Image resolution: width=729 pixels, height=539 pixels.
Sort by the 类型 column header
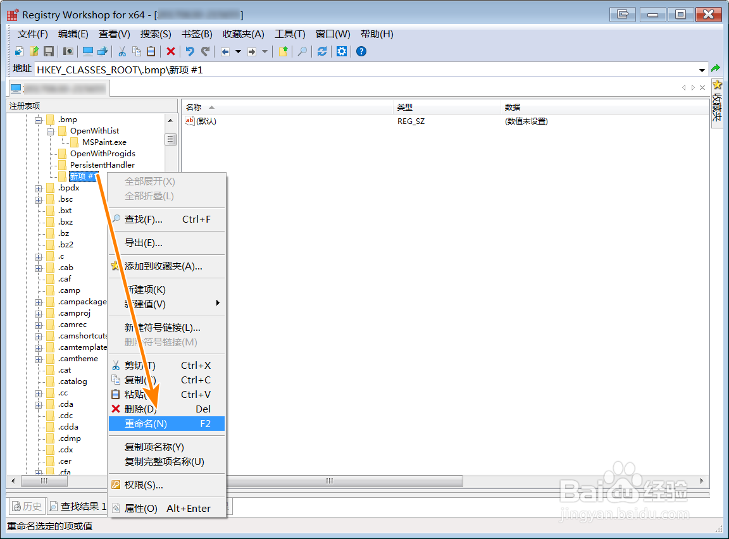pos(447,108)
